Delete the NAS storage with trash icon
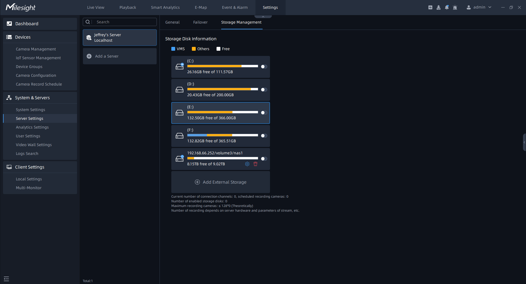 (x=255, y=164)
